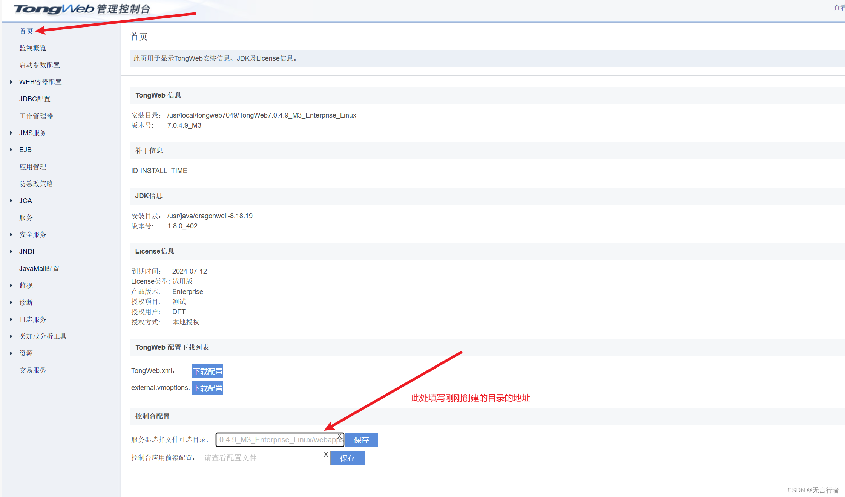845x497 pixels.
Task: Clear the server directory input with its X icon
Action: pos(339,436)
